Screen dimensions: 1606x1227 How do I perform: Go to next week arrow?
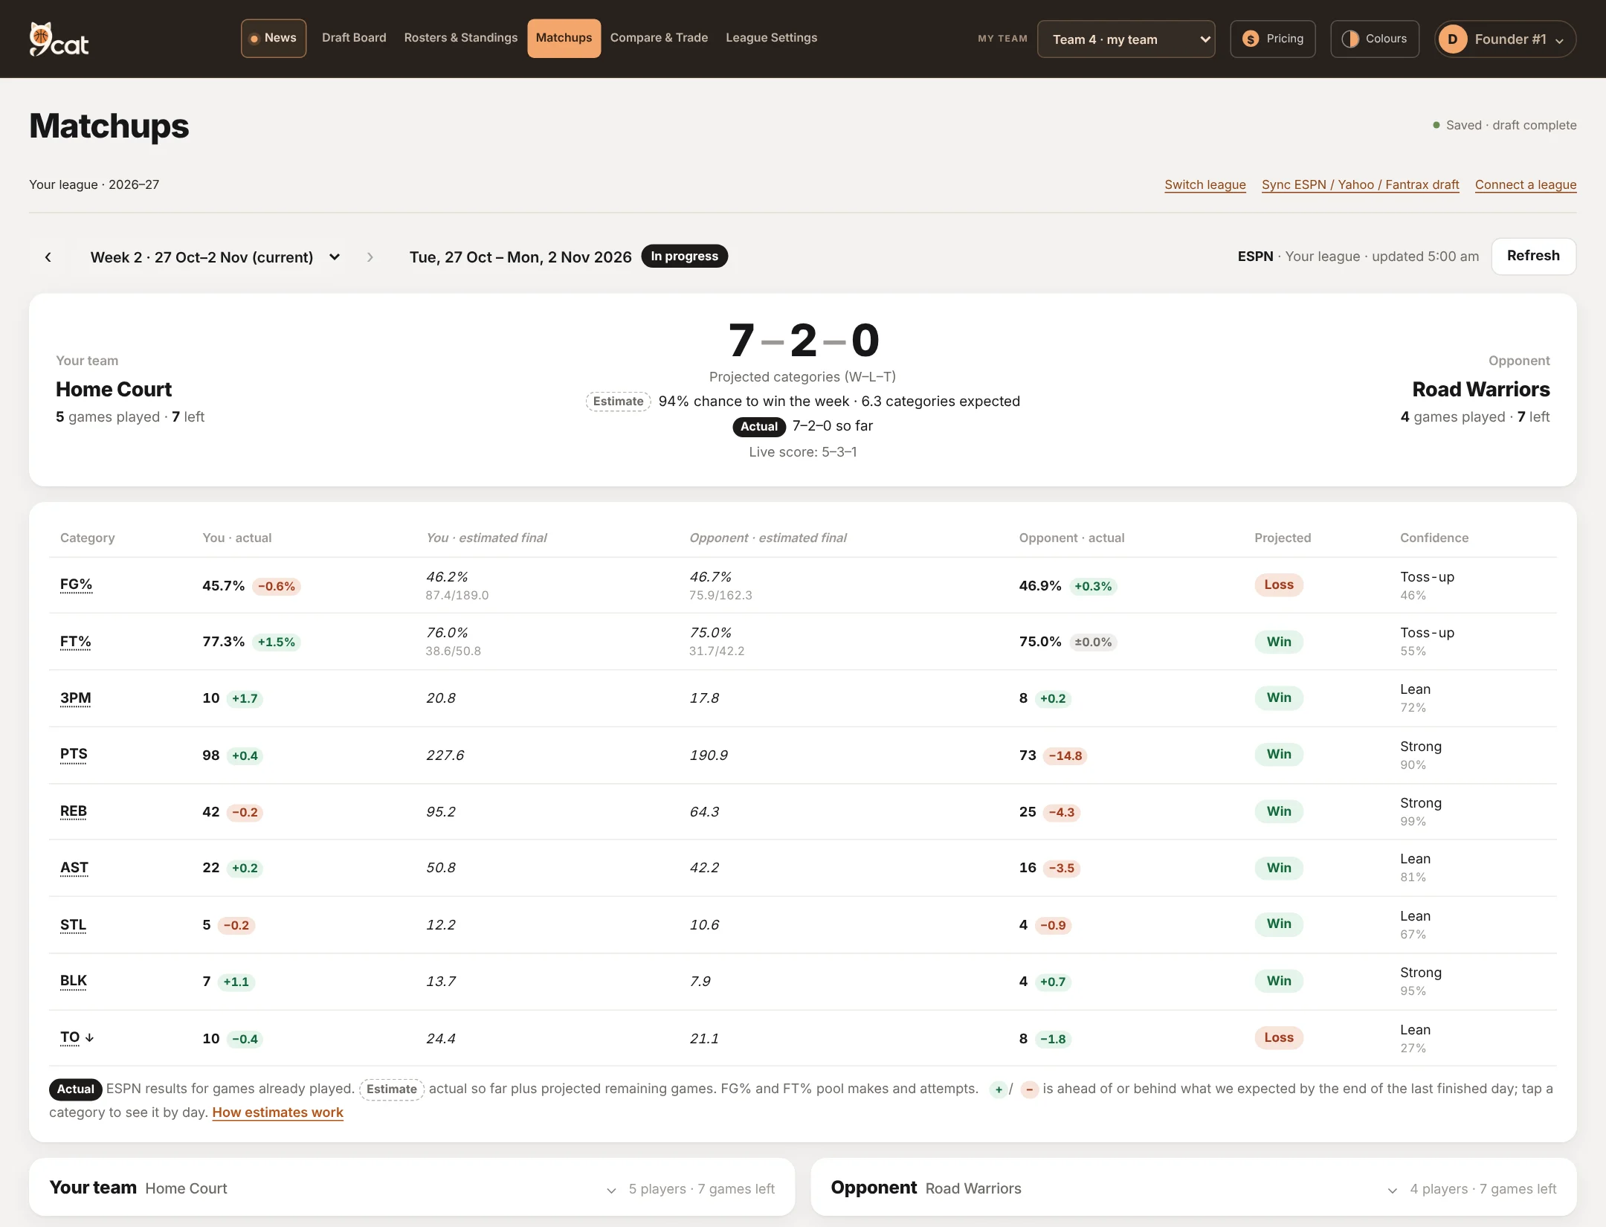tap(370, 257)
